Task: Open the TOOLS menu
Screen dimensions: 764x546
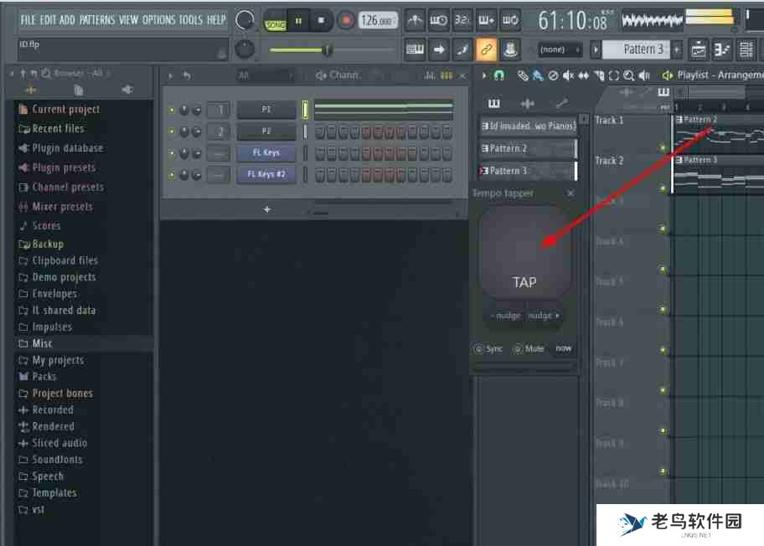Action: pos(190,20)
